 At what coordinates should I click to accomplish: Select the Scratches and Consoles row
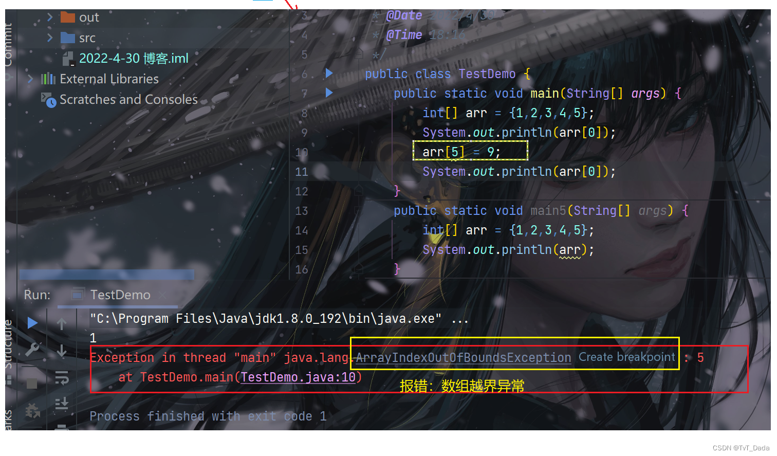pos(128,99)
